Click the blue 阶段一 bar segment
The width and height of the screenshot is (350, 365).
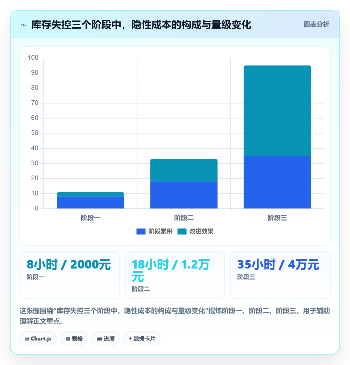(x=90, y=202)
